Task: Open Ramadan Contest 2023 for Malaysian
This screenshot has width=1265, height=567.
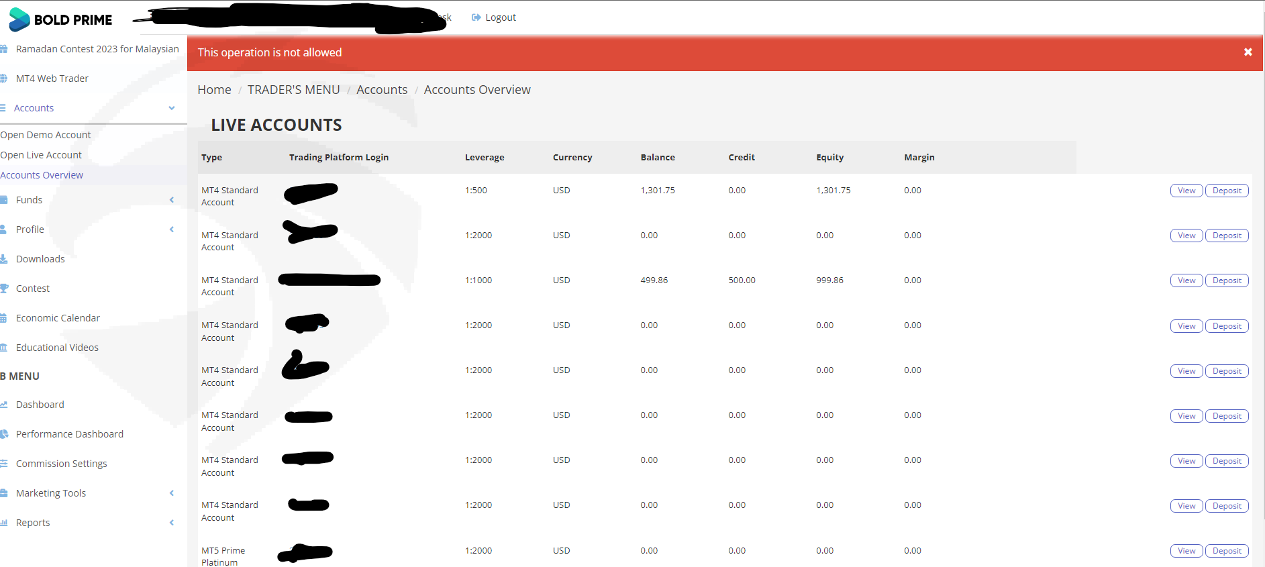Action: point(97,49)
